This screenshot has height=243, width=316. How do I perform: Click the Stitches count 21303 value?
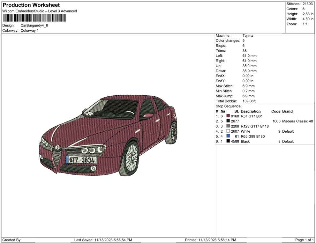point(307,4)
